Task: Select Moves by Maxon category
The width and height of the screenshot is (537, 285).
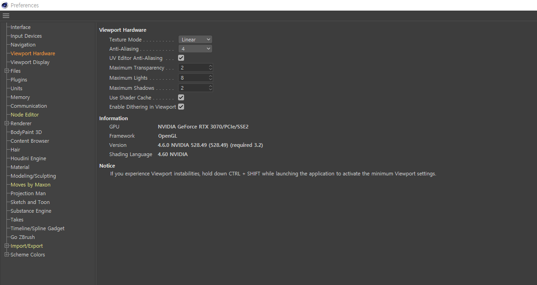Action: [30, 185]
